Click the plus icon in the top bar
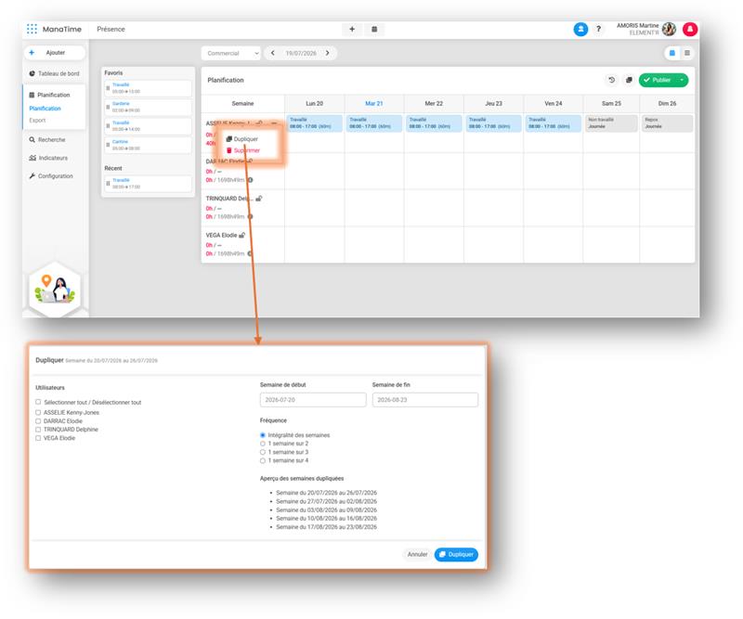 352,30
